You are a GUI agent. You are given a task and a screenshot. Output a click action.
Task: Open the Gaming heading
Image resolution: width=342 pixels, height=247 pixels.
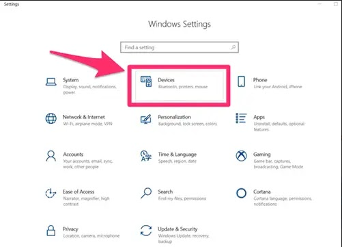262,155
